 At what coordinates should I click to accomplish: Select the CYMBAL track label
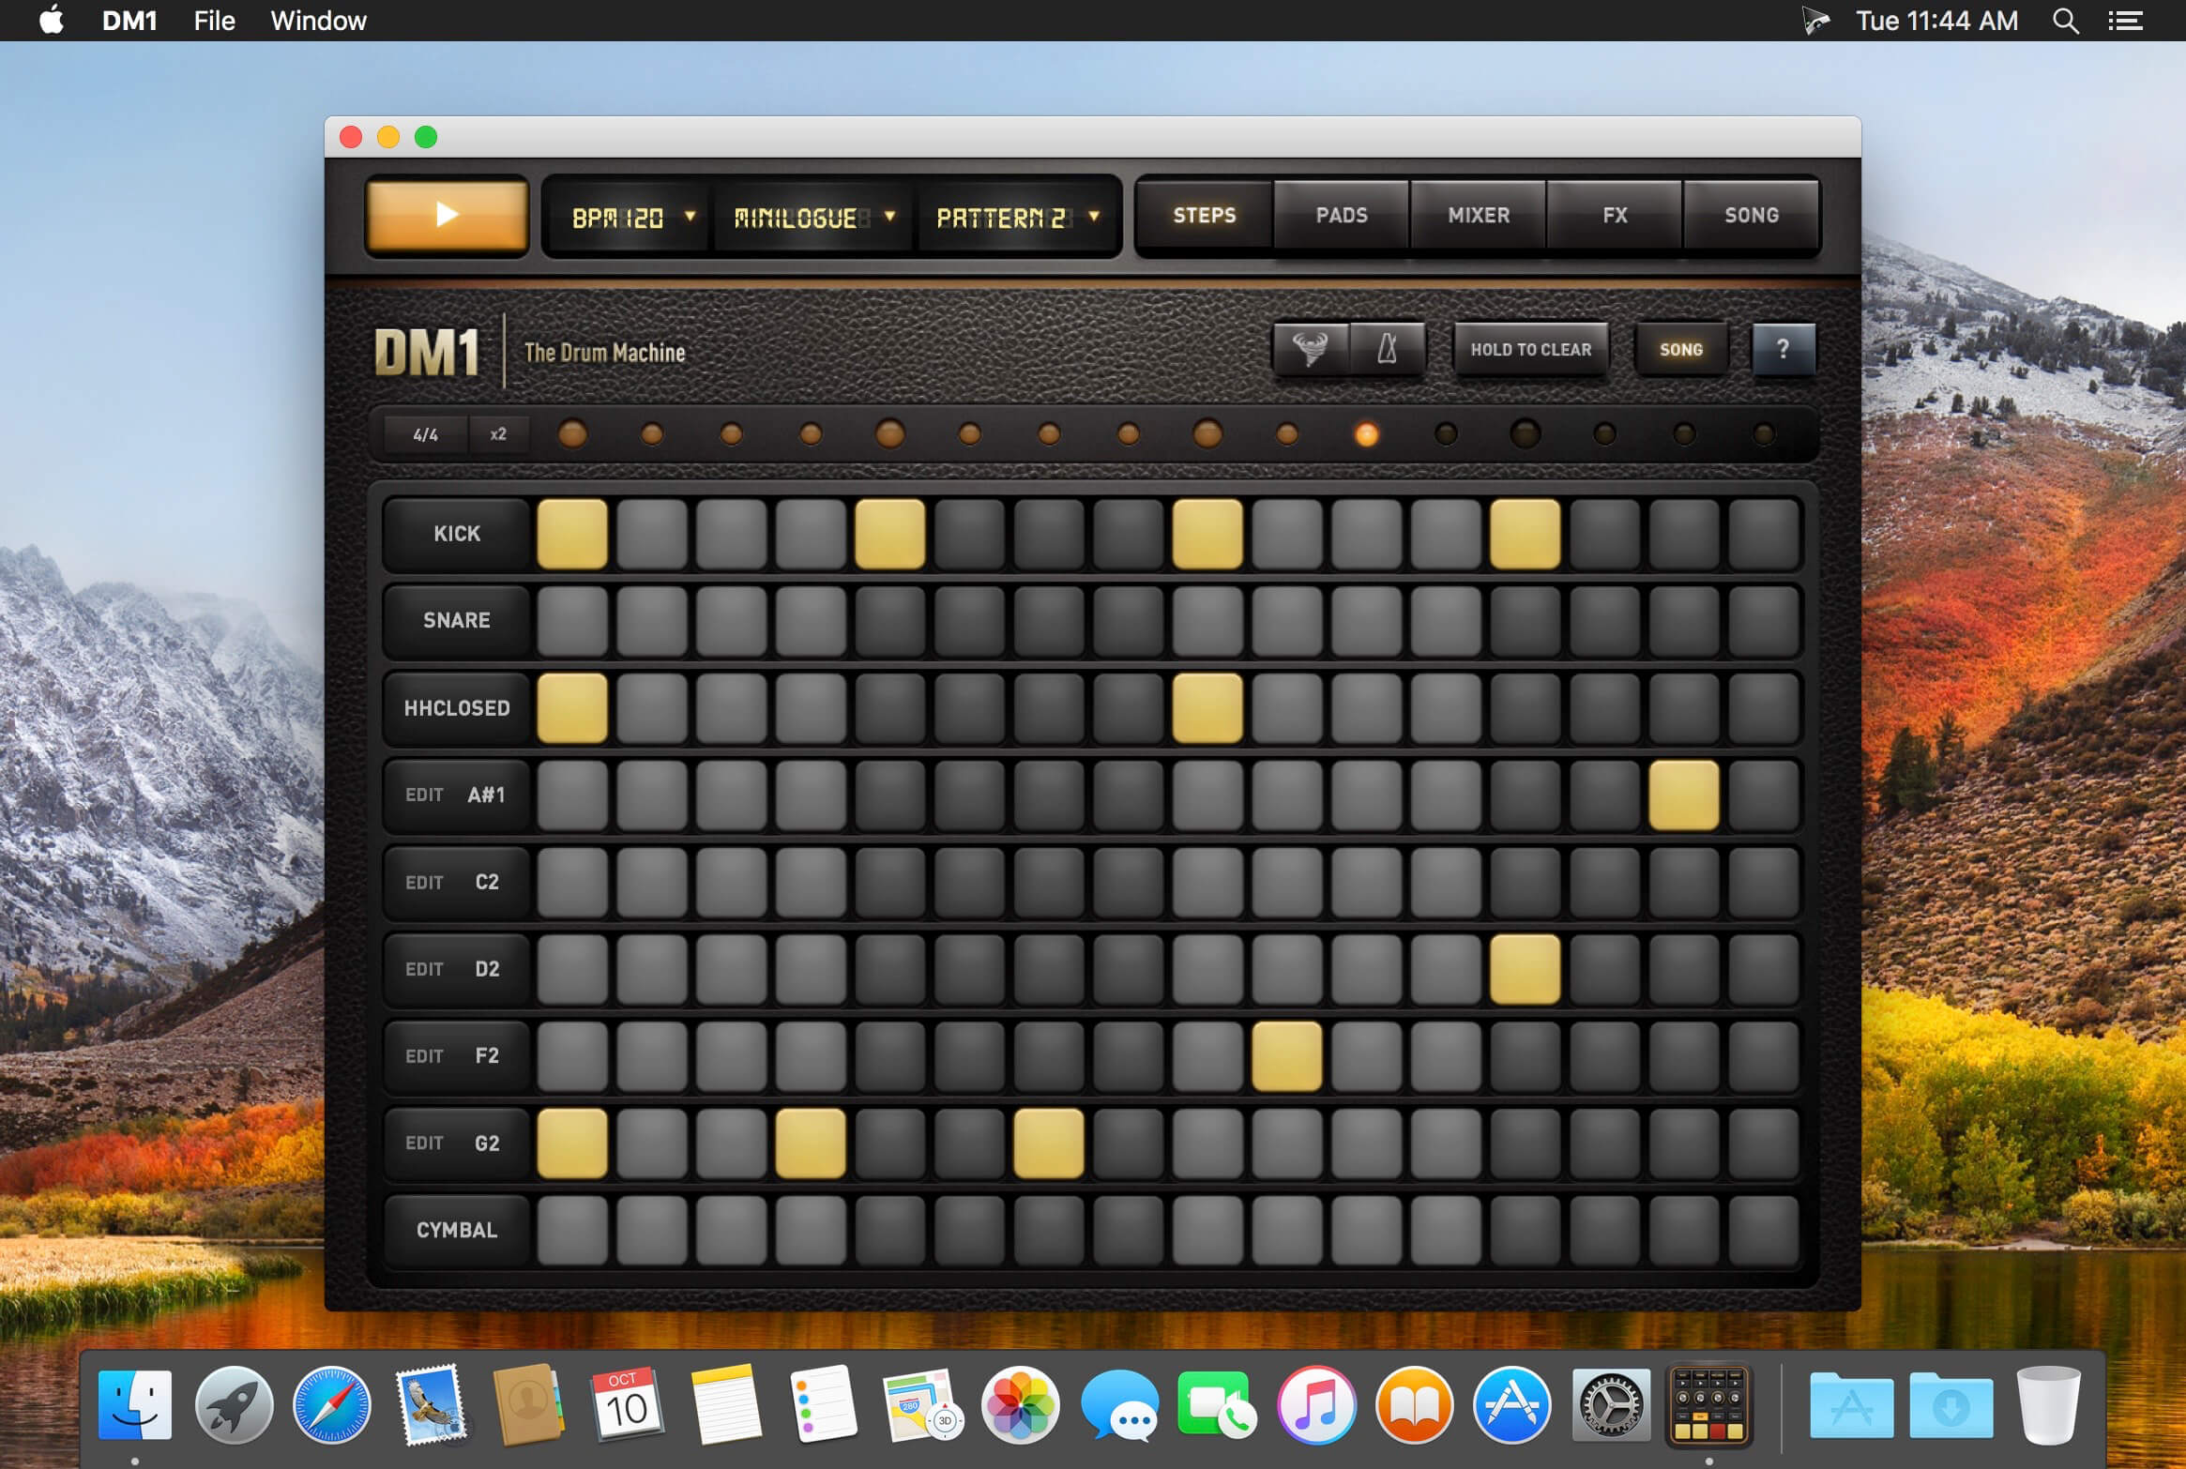click(457, 1230)
